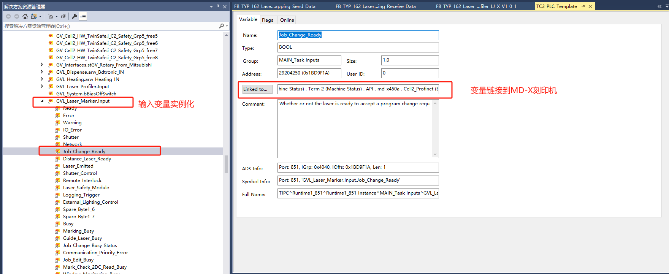Switch to the Variable tab

click(248, 19)
